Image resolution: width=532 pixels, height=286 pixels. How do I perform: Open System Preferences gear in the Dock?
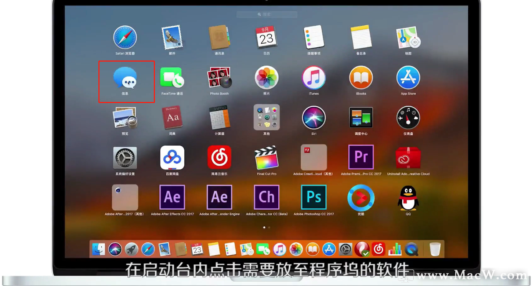pyautogui.click(x=345, y=249)
